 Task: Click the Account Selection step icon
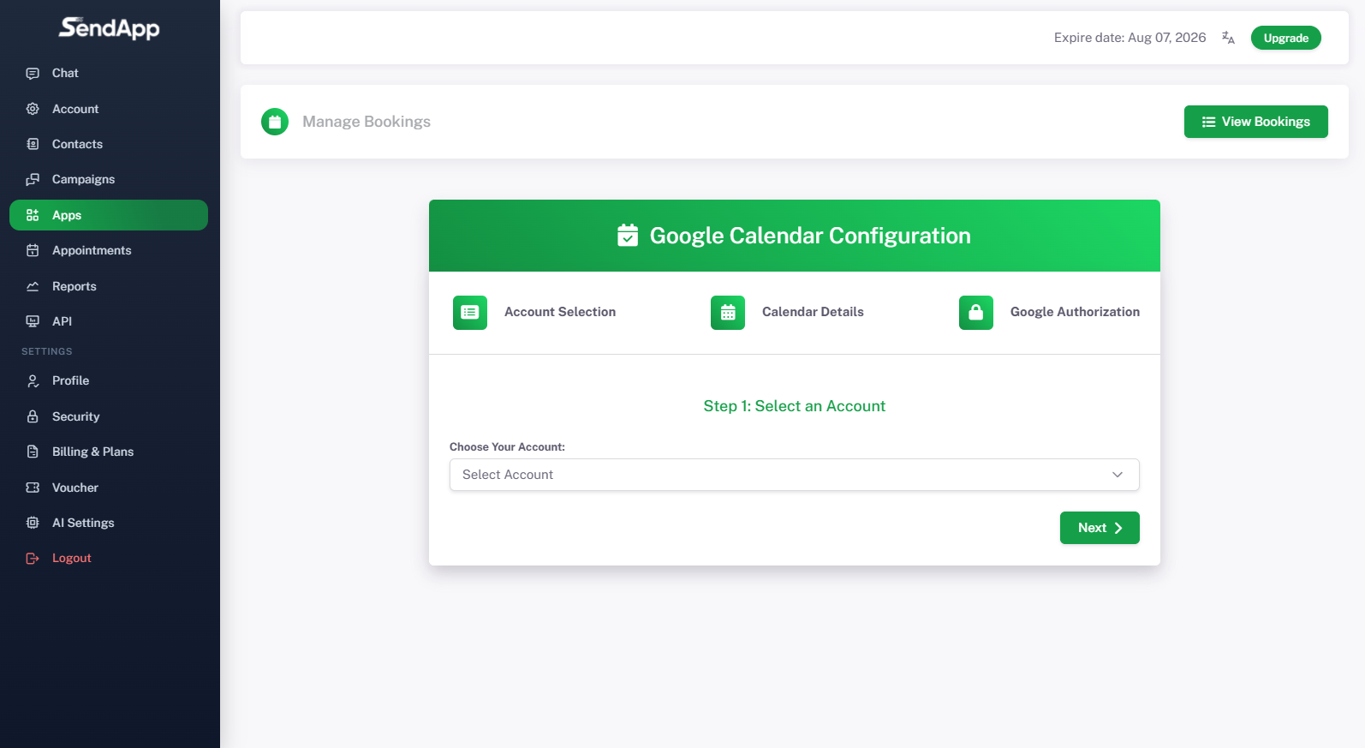click(470, 313)
